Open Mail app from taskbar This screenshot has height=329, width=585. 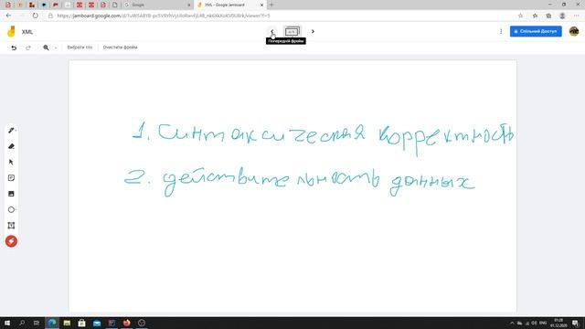click(x=97, y=323)
